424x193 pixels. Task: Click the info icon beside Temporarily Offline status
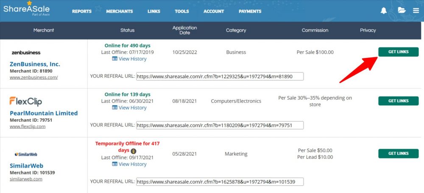133,151
